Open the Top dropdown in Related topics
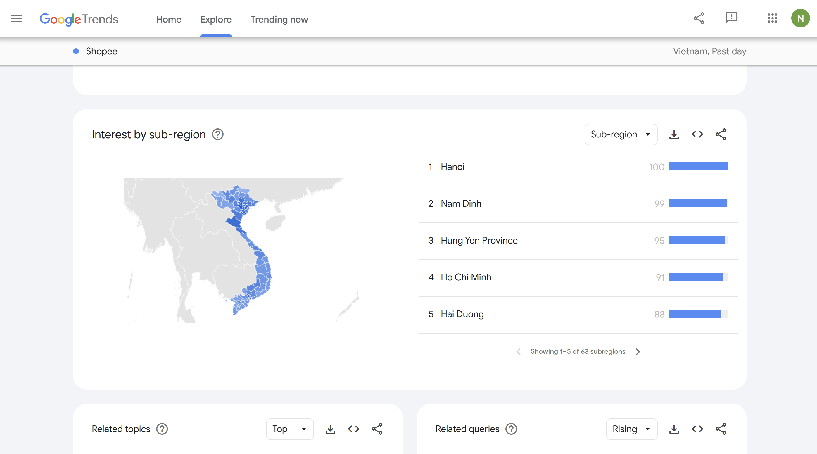 [x=290, y=429]
